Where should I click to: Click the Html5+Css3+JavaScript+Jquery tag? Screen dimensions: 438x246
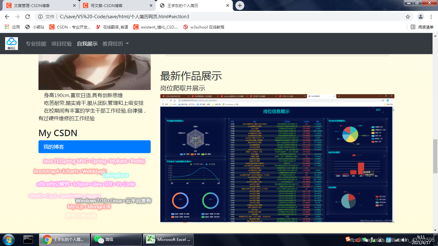point(65,196)
